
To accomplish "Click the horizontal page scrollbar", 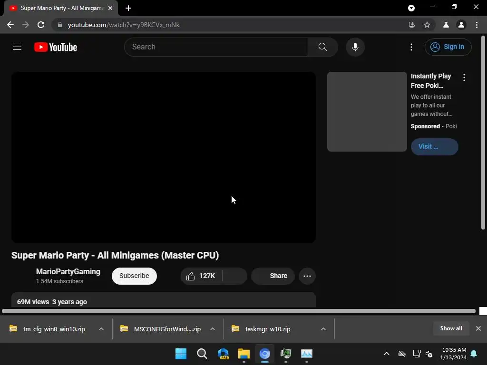I will pos(239,311).
